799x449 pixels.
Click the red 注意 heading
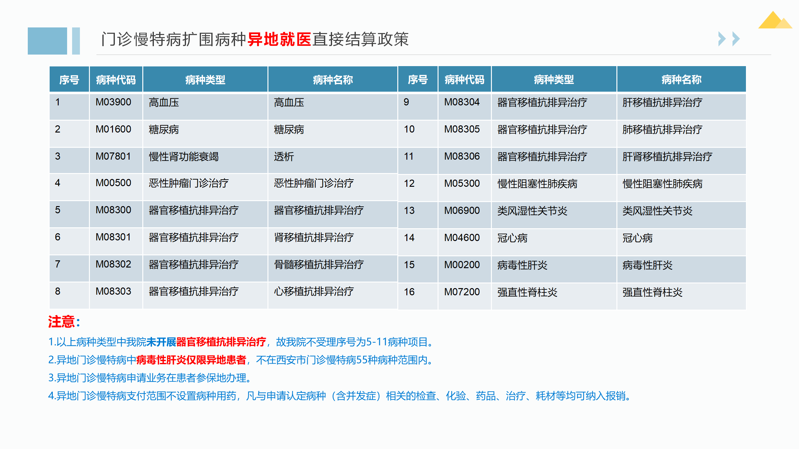click(62, 321)
